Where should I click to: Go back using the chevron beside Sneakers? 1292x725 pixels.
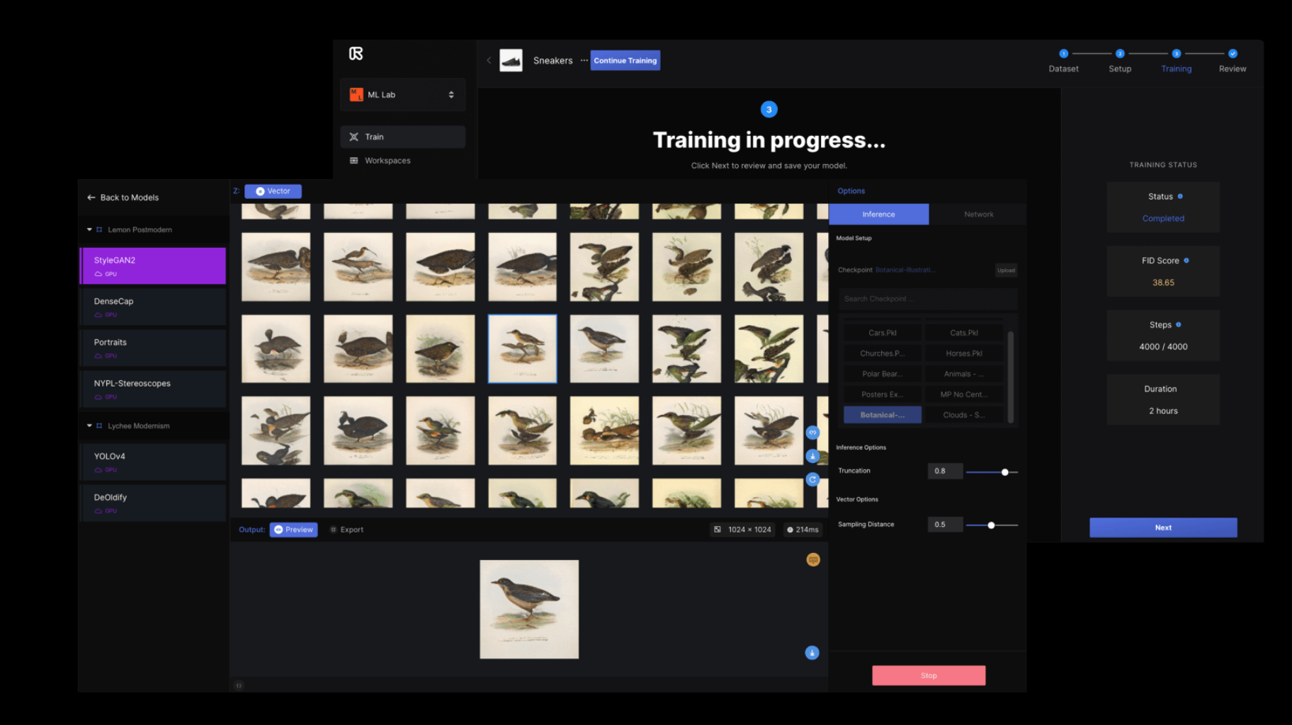point(489,60)
